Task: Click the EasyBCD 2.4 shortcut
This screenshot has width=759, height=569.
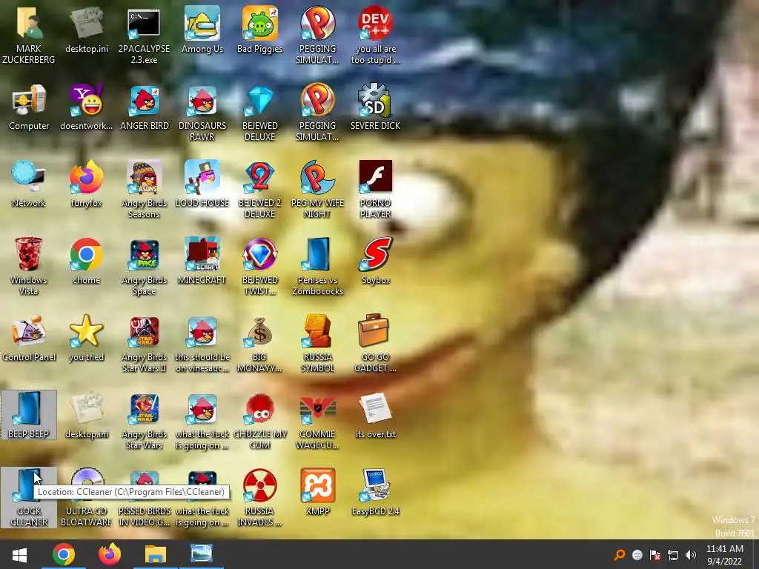Action: (375, 485)
